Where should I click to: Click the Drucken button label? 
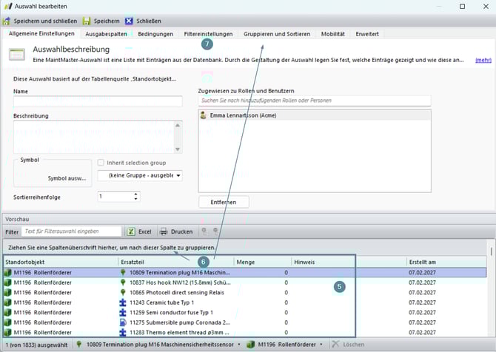point(182,231)
